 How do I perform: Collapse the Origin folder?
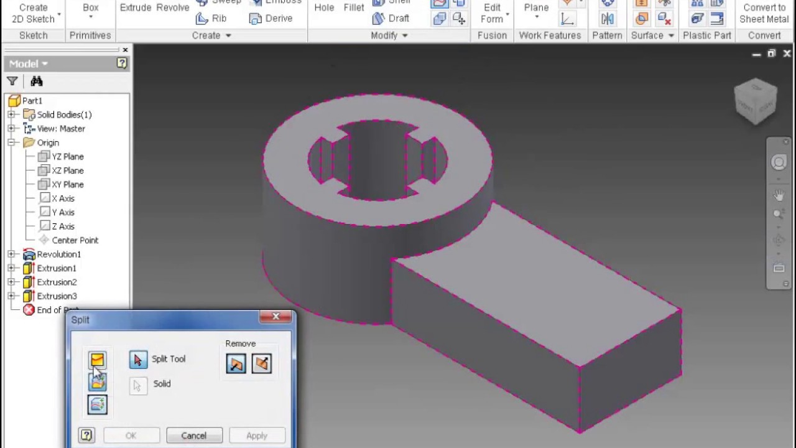click(11, 142)
